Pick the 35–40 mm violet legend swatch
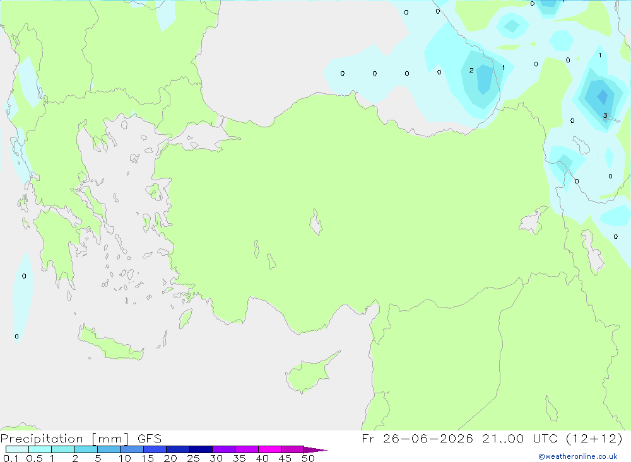 pos(247,449)
